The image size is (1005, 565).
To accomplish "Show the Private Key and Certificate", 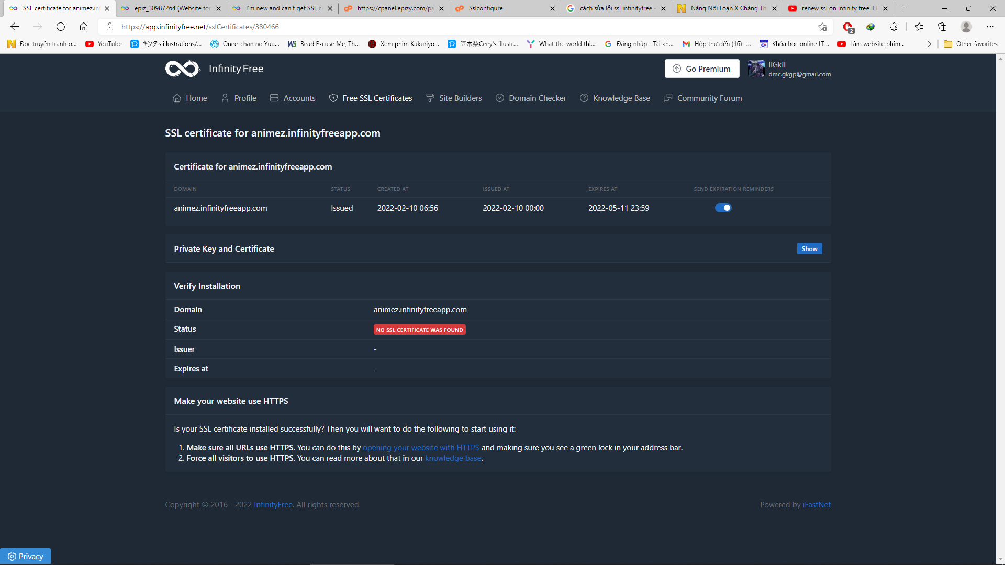I will click(x=809, y=249).
